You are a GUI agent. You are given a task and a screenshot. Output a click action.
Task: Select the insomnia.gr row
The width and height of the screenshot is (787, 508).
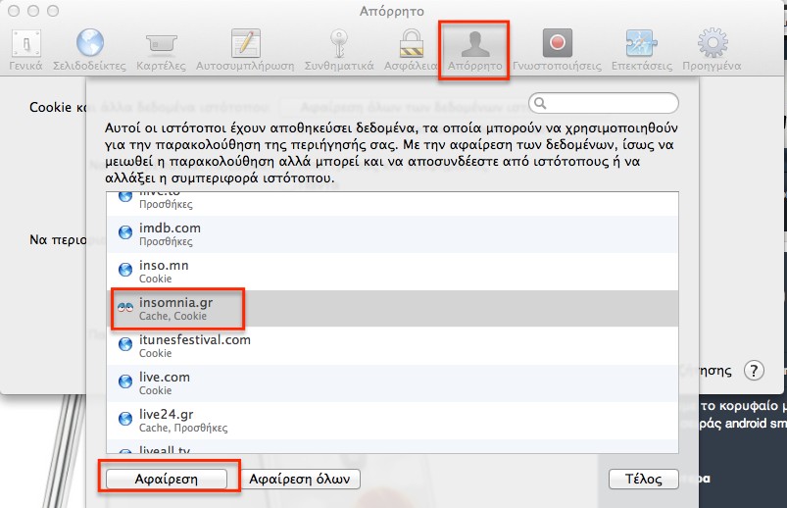pos(392,309)
